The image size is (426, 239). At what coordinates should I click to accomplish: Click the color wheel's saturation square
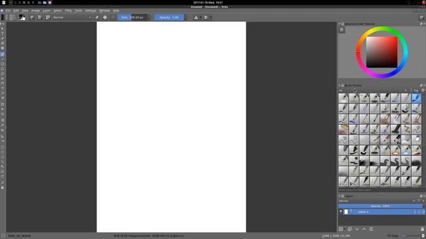(x=381, y=52)
